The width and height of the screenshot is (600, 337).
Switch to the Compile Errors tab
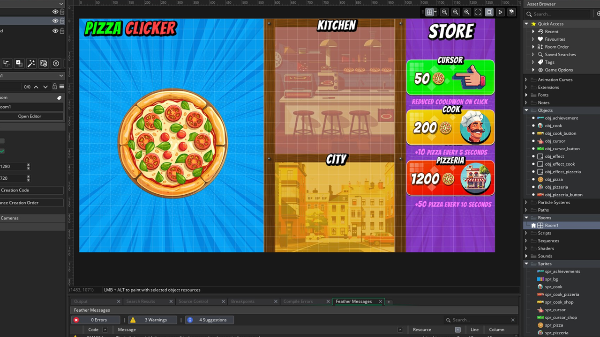[x=298, y=301]
